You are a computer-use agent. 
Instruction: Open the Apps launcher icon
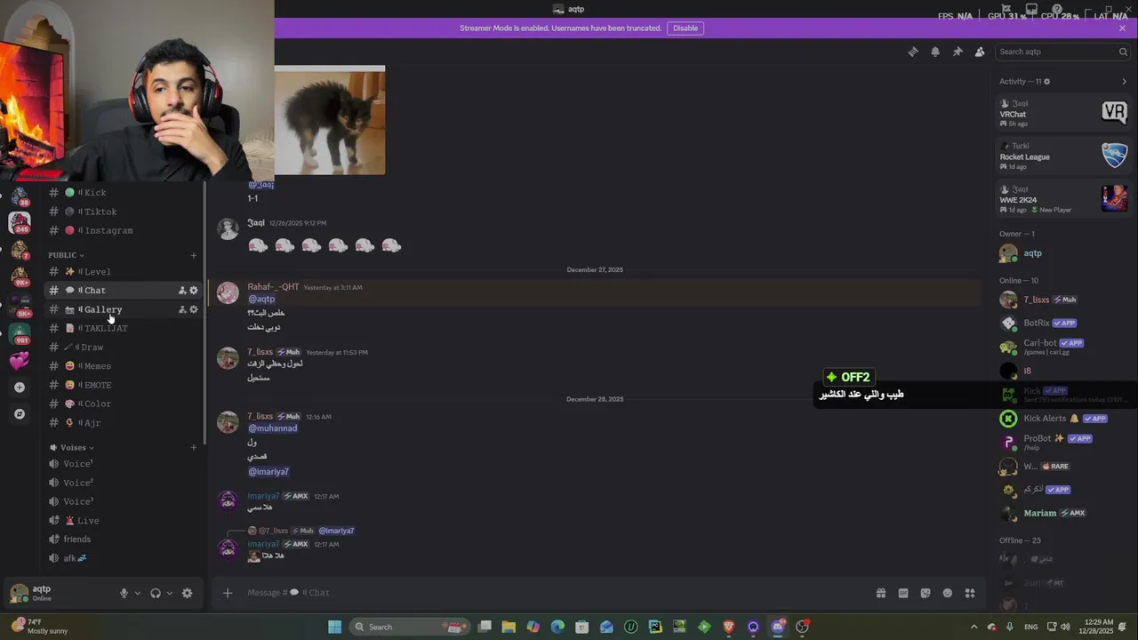click(970, 593)
